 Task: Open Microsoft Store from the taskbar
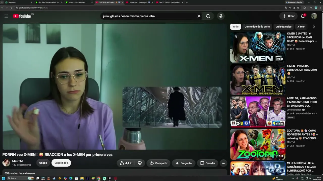pos(76,178)
